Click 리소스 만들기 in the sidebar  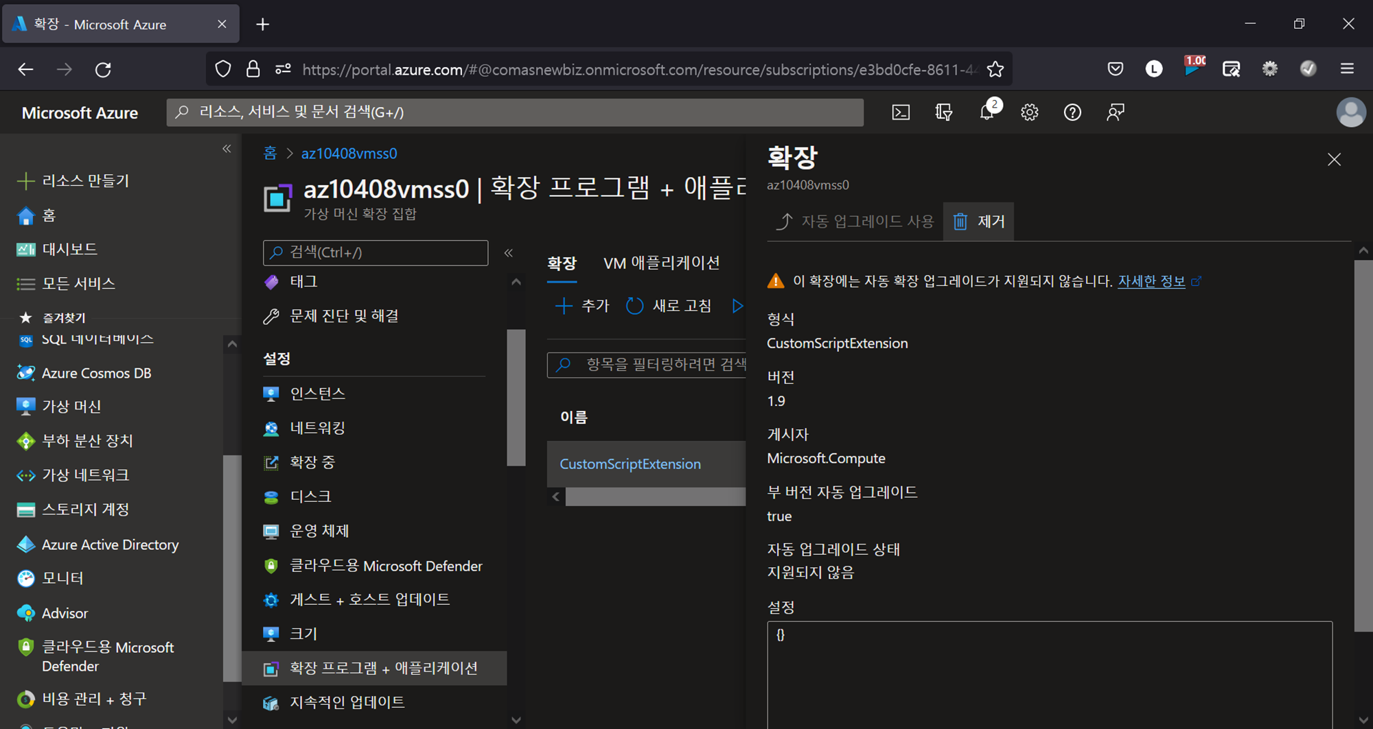[73, 181]
